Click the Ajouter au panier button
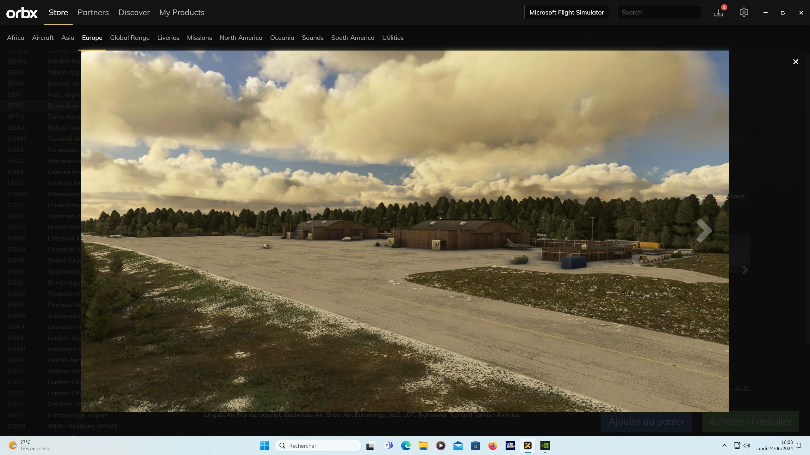Image resolution: width=810 pixels, height=455 pixels. tap(646, 421)
